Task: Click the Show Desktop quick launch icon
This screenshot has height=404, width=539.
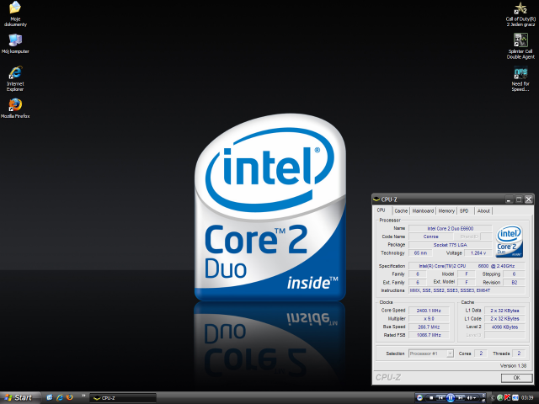Action: pyautogui.click(x=50, y=397)
